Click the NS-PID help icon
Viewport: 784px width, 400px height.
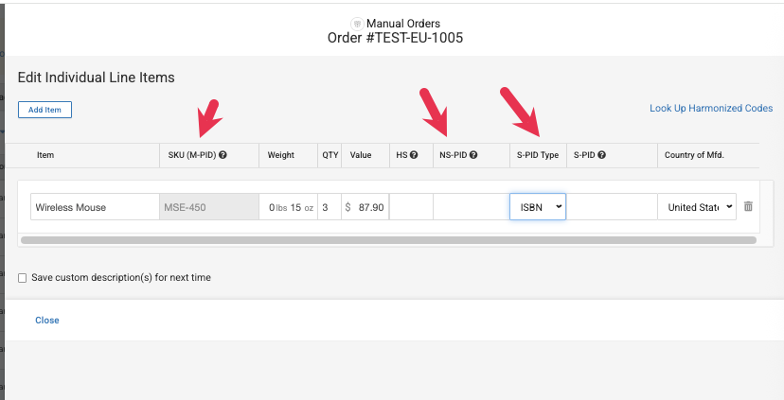click(473, 155)
